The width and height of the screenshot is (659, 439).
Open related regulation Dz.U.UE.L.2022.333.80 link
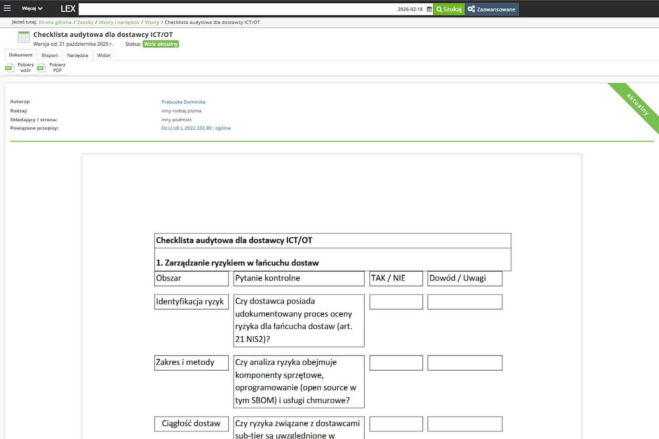(196, 128)
